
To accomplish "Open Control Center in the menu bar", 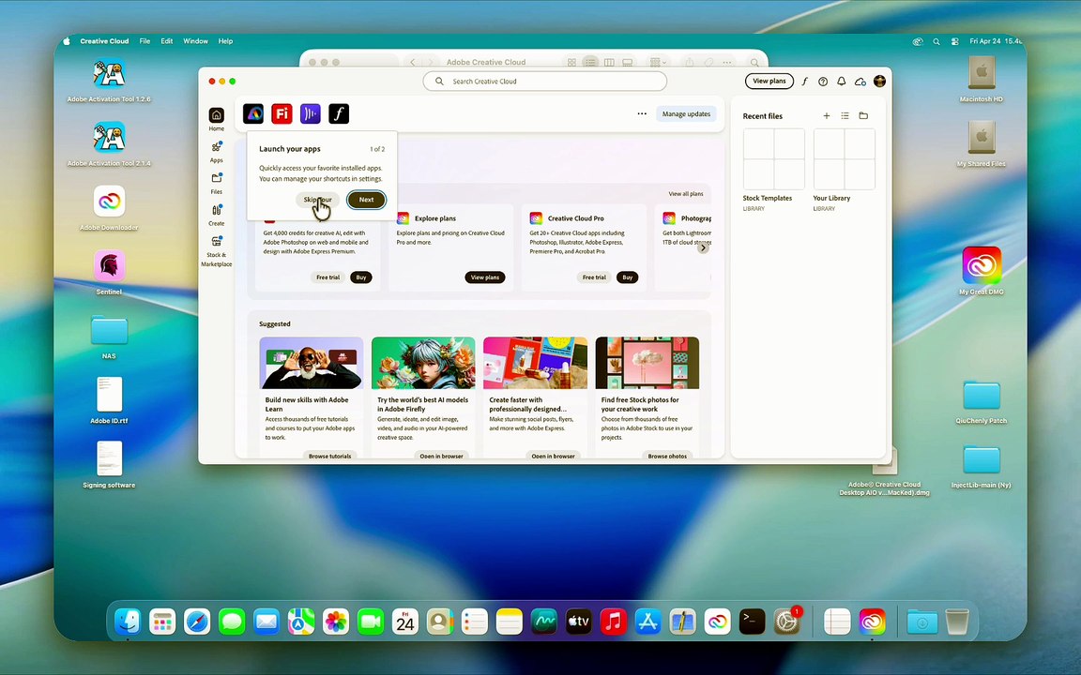I will (955, 41).
